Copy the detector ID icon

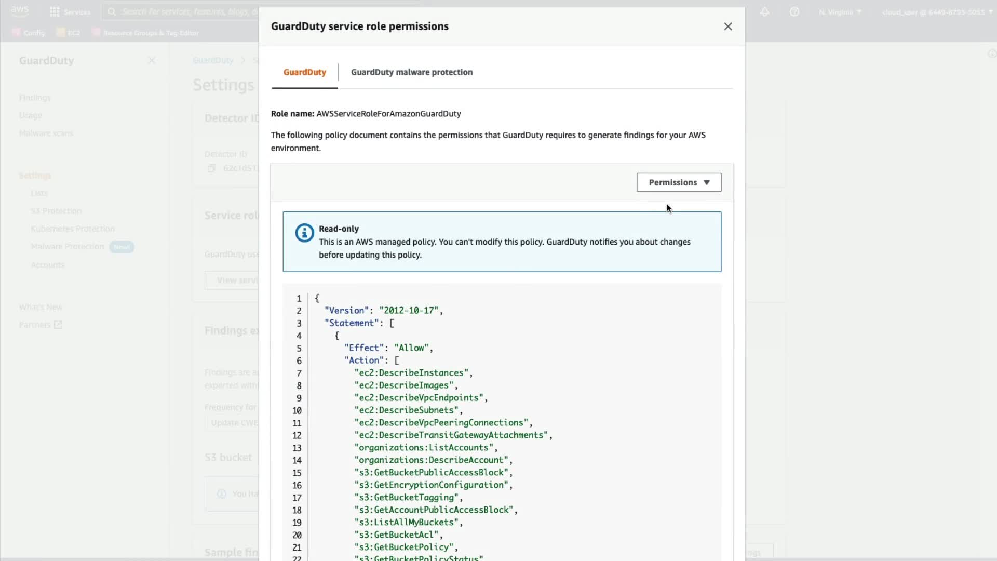(211, 168)
